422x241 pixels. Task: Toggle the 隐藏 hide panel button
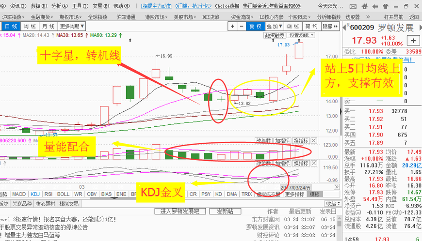(x=330, y=26)
